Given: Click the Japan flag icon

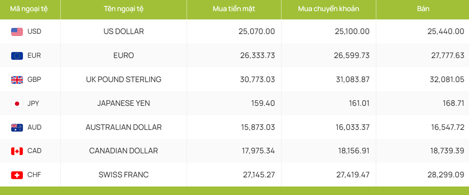Looking at the screenshot, I should (x=17, y=104).
